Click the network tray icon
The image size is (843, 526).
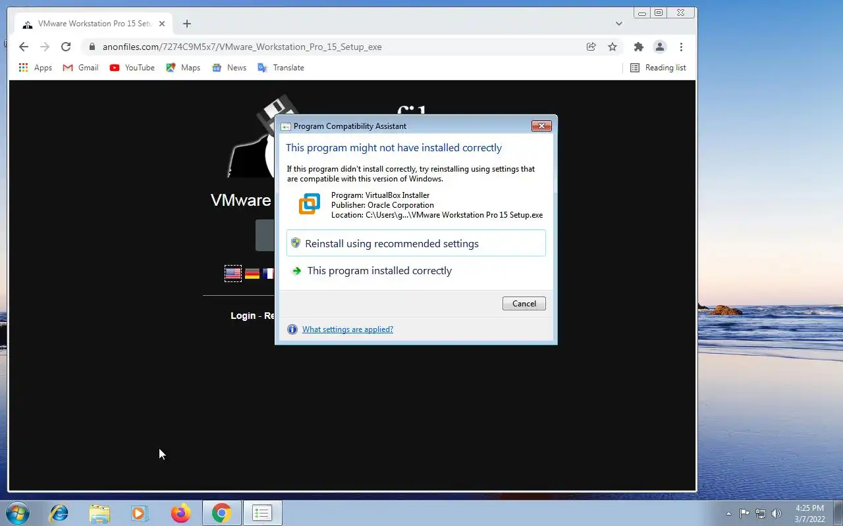click(x=761, y=514)
